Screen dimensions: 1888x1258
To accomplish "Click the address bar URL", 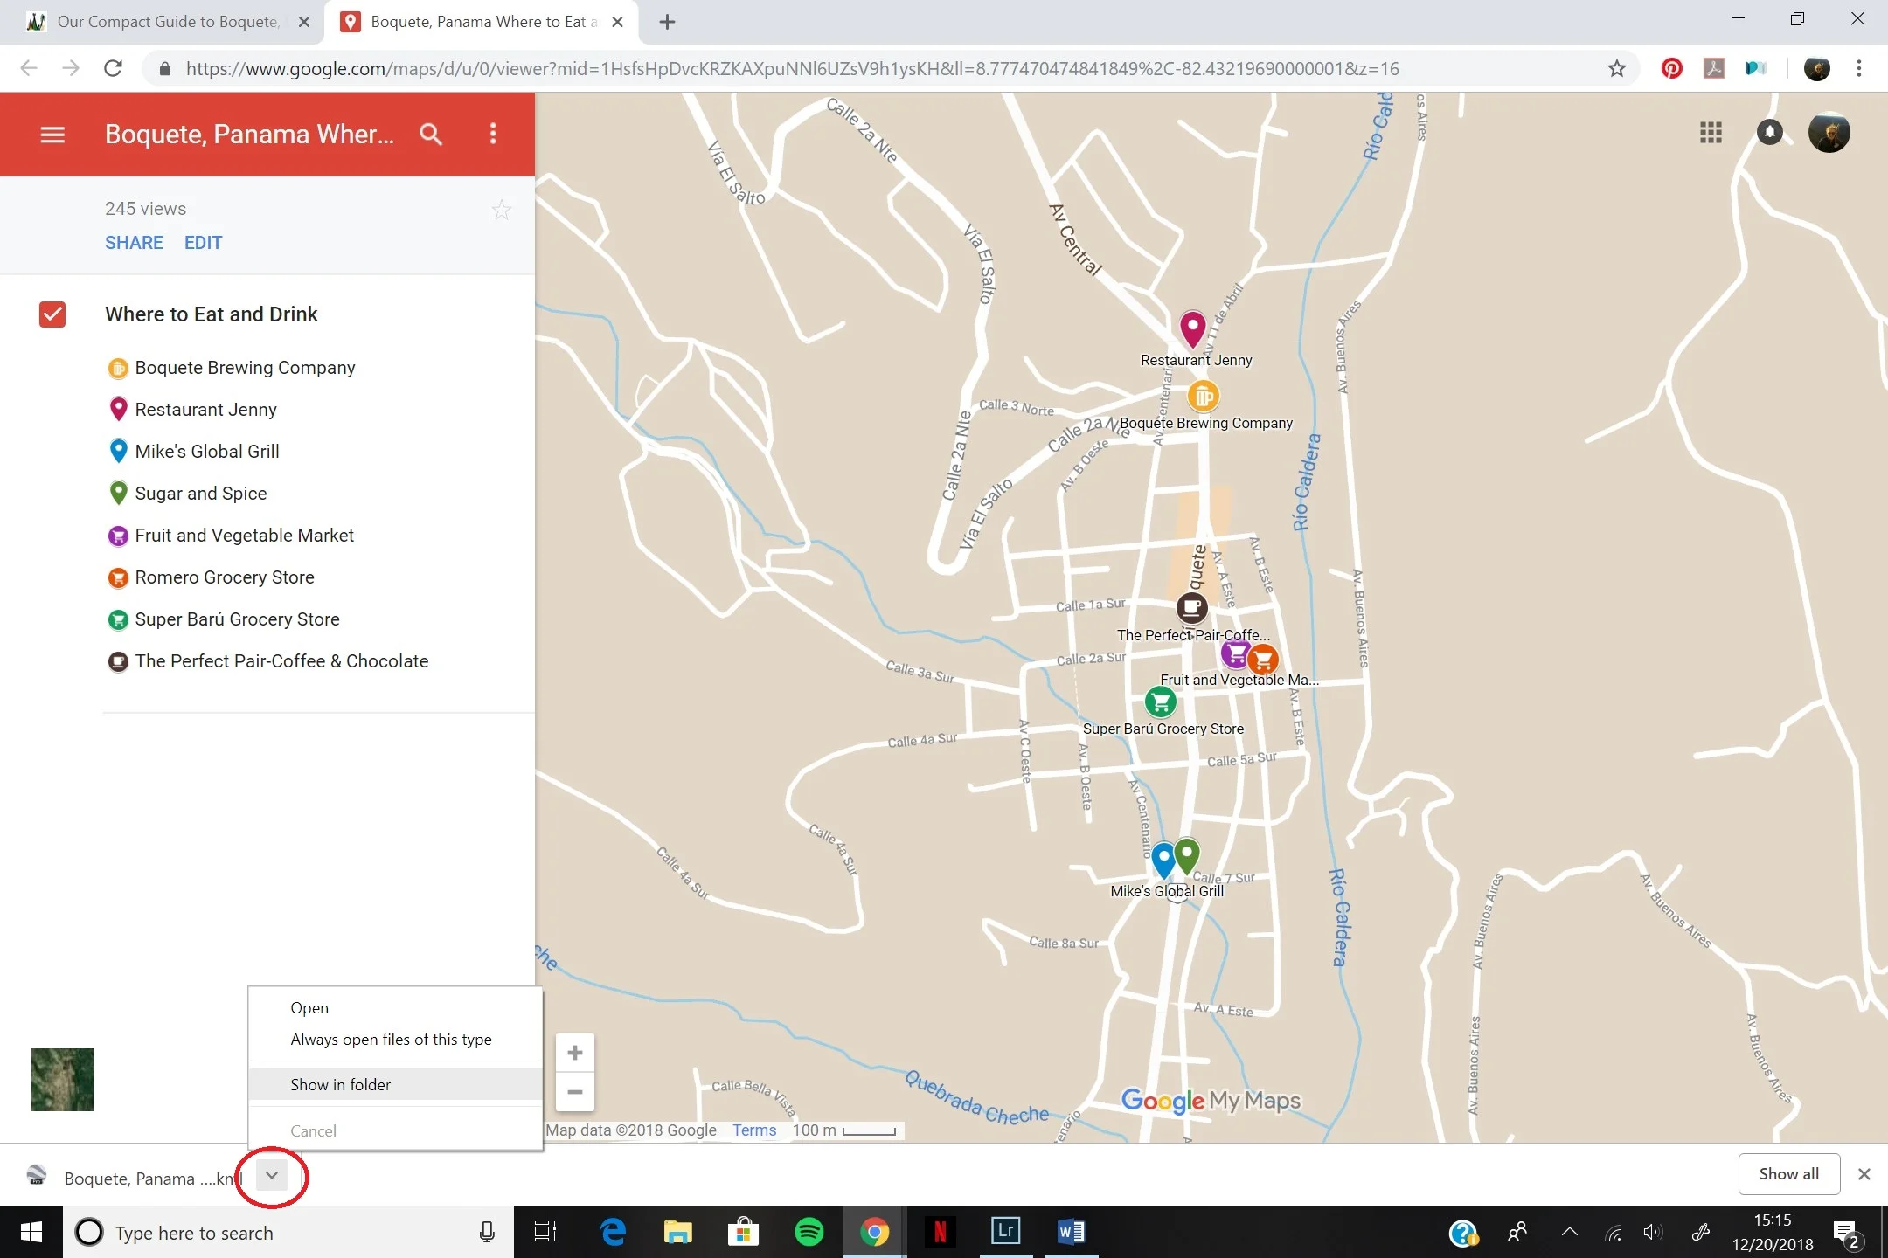I will (x=792, y=69).
